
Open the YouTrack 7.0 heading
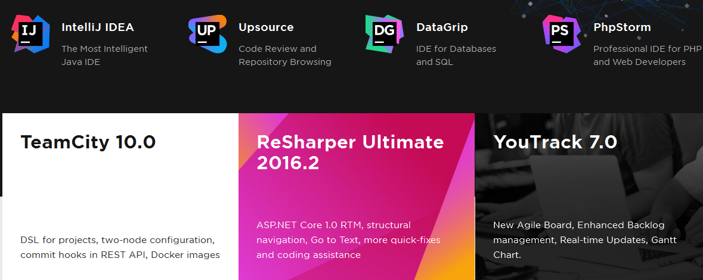point(555,142)
